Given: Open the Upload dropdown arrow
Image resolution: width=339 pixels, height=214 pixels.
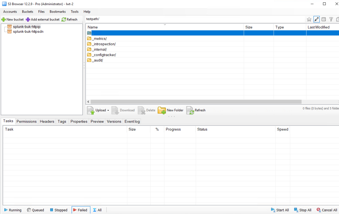Looking at the screenshot, I should (x=108, y=110).
